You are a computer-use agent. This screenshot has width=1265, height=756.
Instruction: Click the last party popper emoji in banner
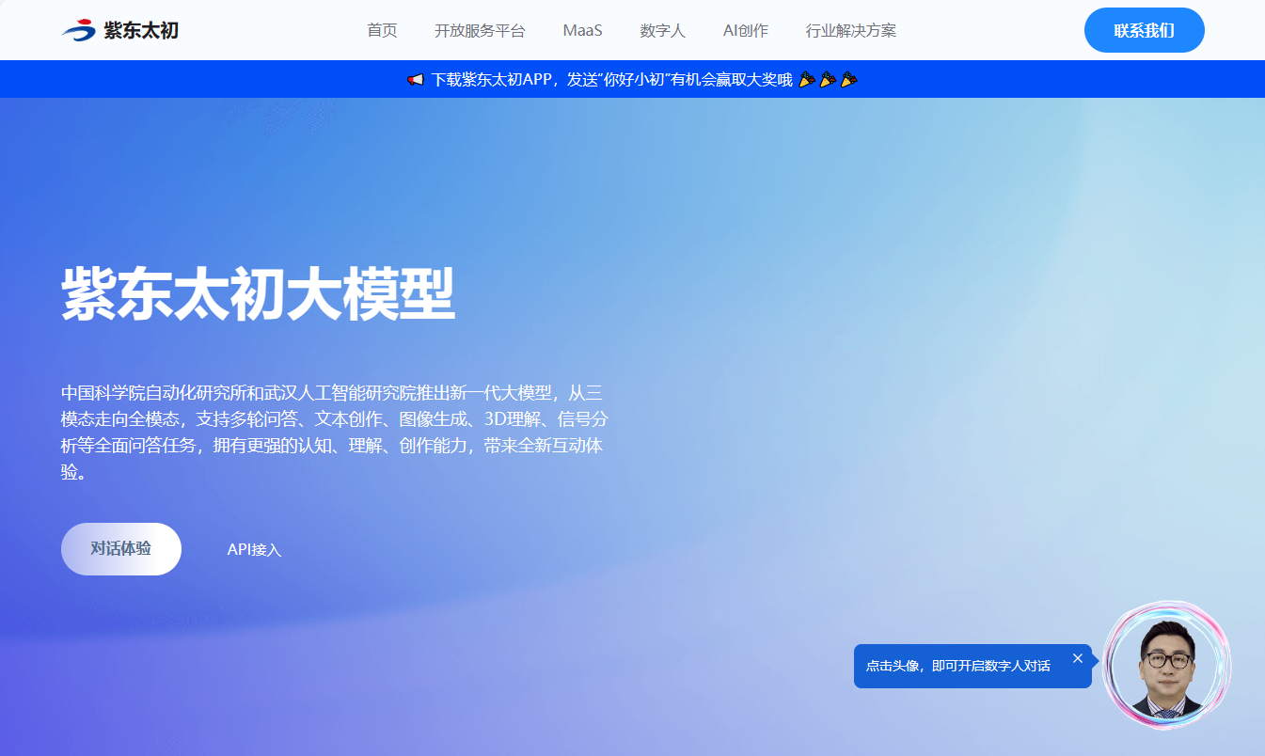pyautogui.click(x=848, y=80)
